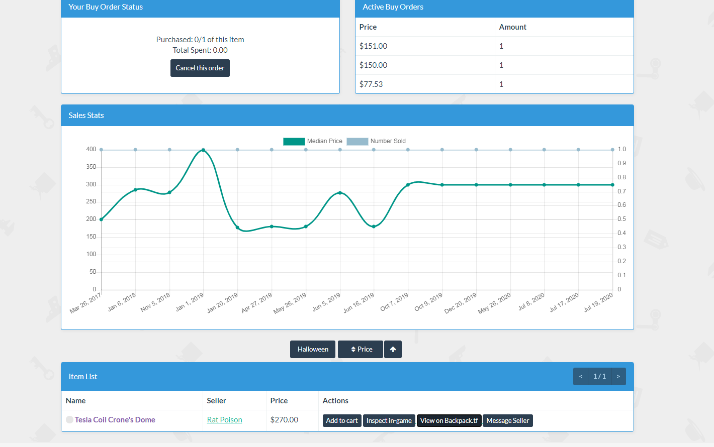This screenshot has height=447, width=714.
Task: Click the 1/1 page indicator
Action: click(x=599, y=377)
